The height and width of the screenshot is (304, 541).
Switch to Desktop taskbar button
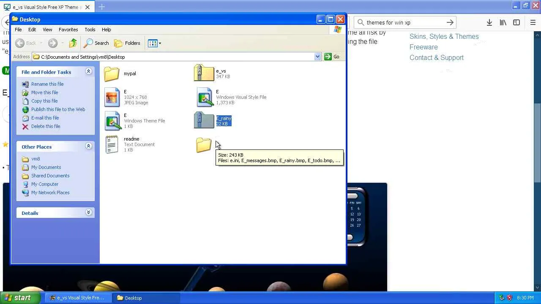click(x=147, y=298)
